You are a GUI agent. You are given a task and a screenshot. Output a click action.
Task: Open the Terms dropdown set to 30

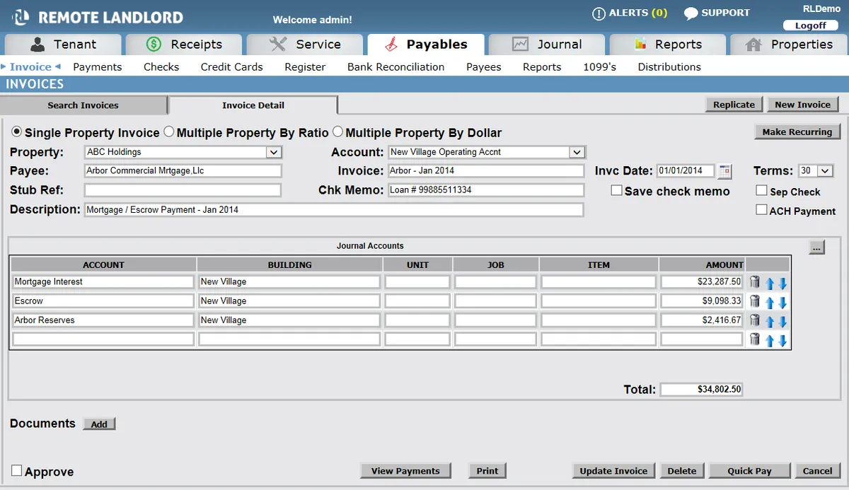825,171
